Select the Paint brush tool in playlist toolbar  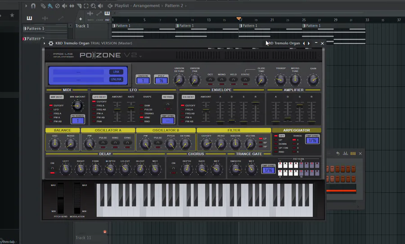coord(50,6)
